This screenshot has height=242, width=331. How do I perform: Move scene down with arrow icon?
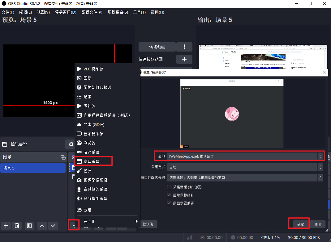53,226
